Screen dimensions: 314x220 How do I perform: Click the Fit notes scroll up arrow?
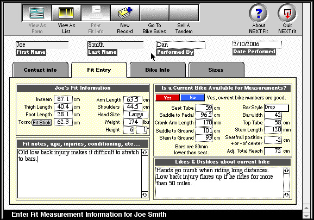(145, 152)
